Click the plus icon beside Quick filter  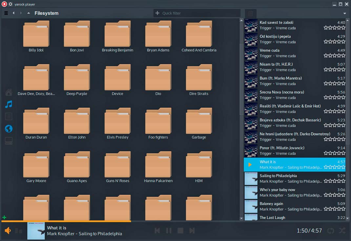(157, 13)
